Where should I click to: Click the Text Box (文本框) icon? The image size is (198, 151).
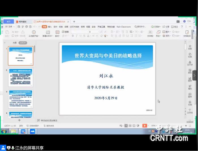click(x=150, y=32)
